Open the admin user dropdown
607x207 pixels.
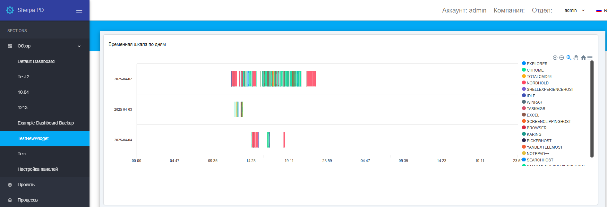click(x=574, y=10)
